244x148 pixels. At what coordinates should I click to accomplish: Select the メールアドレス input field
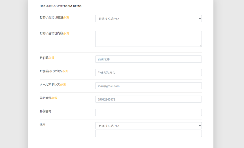coord(149,86)
